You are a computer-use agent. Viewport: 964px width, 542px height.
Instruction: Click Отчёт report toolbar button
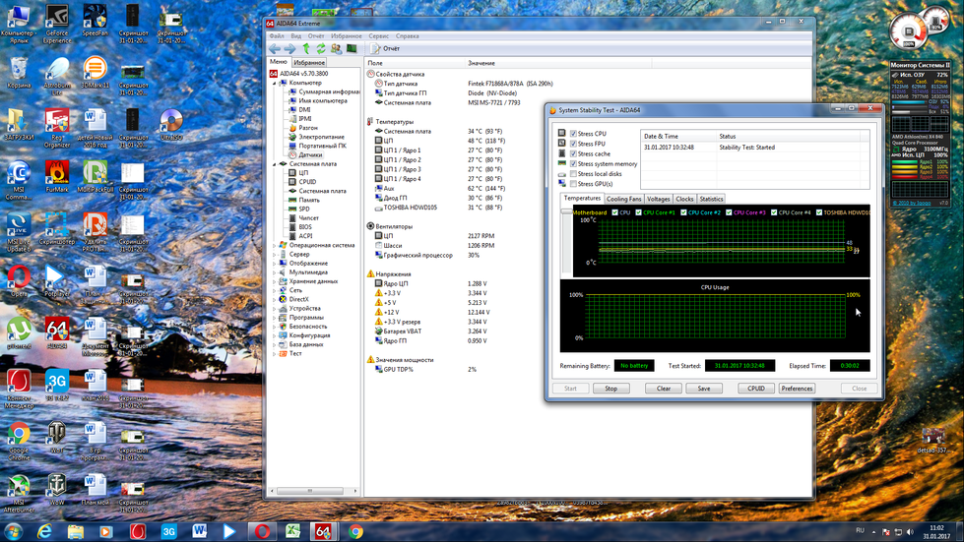tap(385, 48)
